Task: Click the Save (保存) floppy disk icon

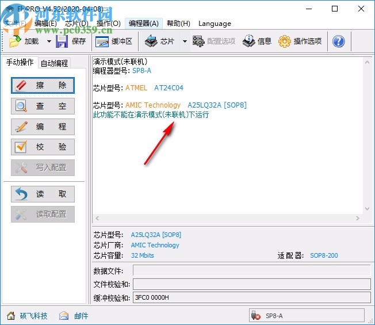Action: (62, 41)
